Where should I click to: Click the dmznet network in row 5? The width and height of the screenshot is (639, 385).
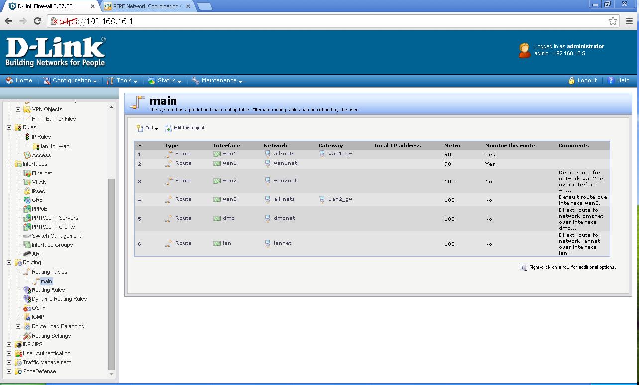coord(284,218)
